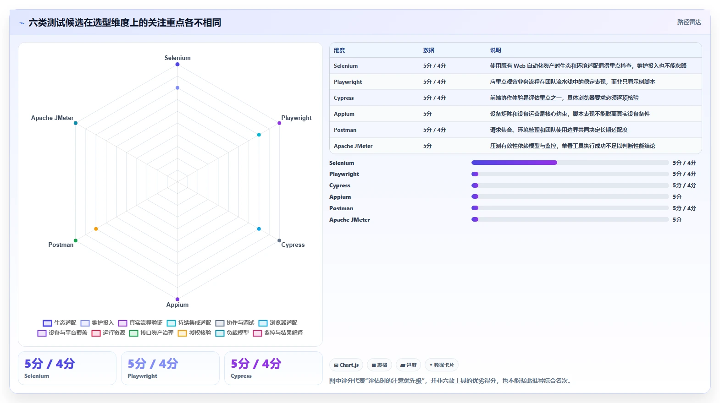
Task: Toggle 真实流程验证 legend item
Action: 140,323
